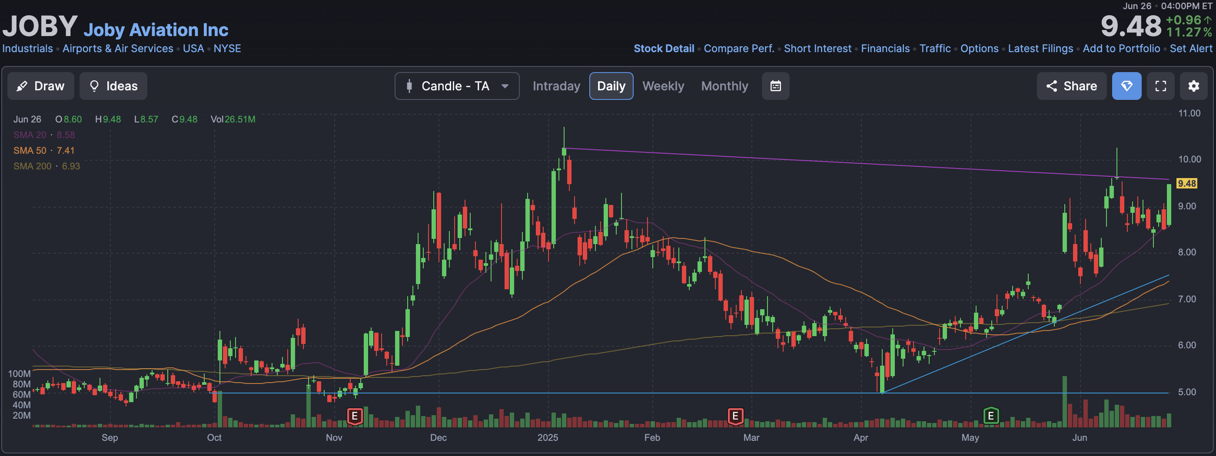
Task: Open Airports & Air Services industry link
Action: click(x=118, y=48)
